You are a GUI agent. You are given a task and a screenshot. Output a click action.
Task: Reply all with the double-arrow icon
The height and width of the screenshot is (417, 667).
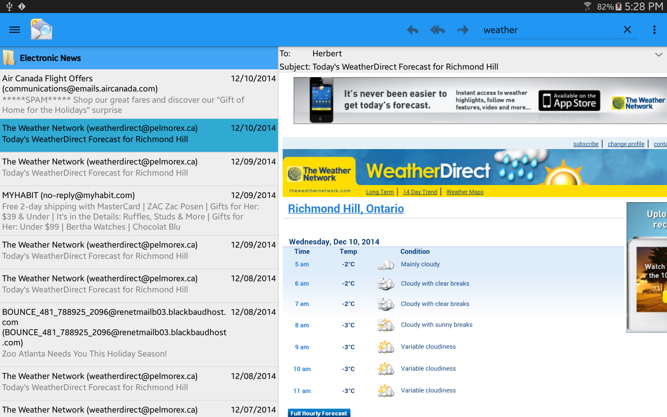(437, 30)
